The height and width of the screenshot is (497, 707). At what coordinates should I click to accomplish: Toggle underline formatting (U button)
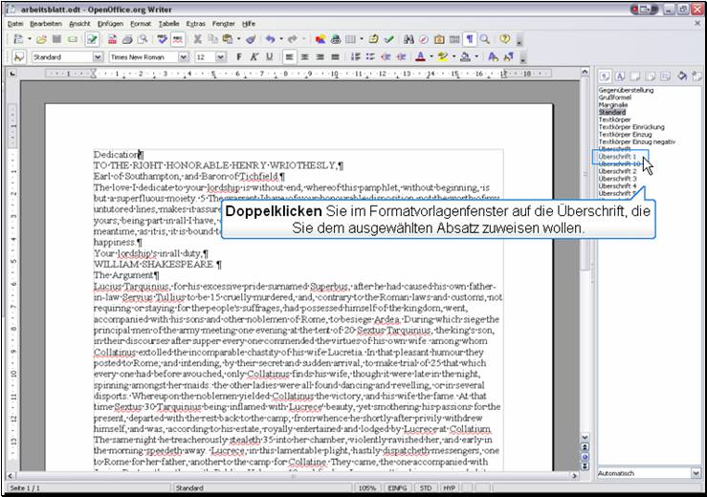(x=271, y=57)
